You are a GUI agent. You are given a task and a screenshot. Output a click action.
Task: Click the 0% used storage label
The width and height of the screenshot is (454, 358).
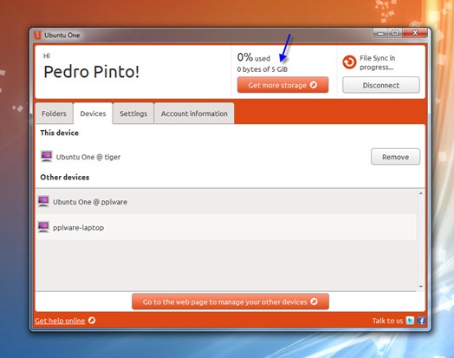[254, 57]
